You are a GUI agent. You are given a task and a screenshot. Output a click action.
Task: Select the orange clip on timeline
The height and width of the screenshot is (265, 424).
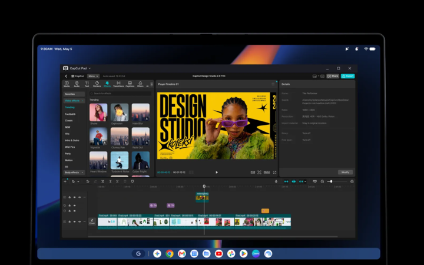coord(265,211)
